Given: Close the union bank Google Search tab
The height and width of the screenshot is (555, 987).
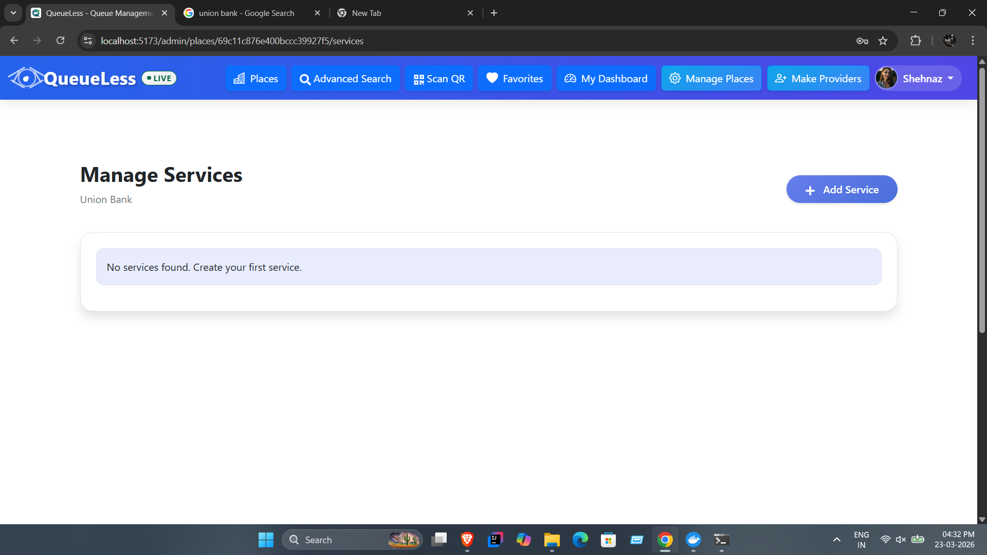Looking at the screenshot, I should click(x=317, y=13).
